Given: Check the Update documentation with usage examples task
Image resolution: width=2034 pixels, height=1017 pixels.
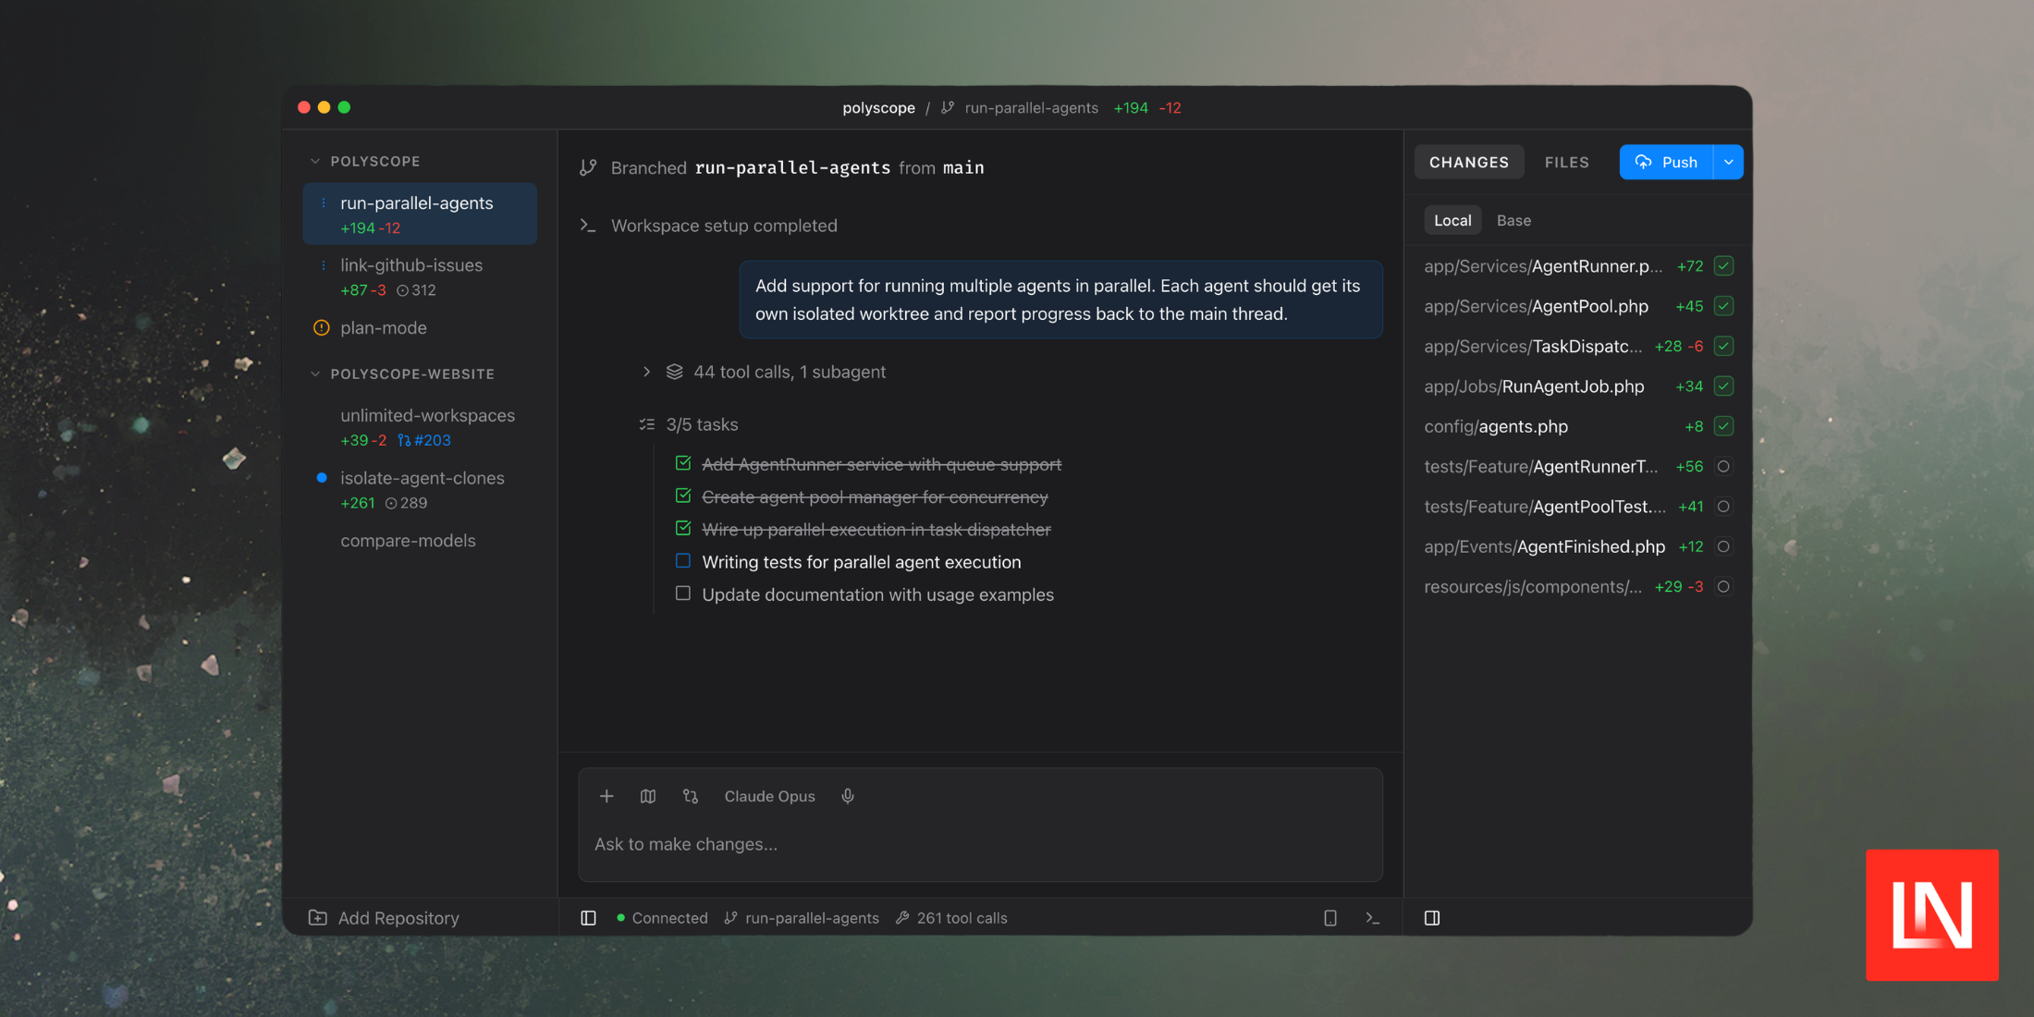Looking at the screenshot, I should click(683, 594).
